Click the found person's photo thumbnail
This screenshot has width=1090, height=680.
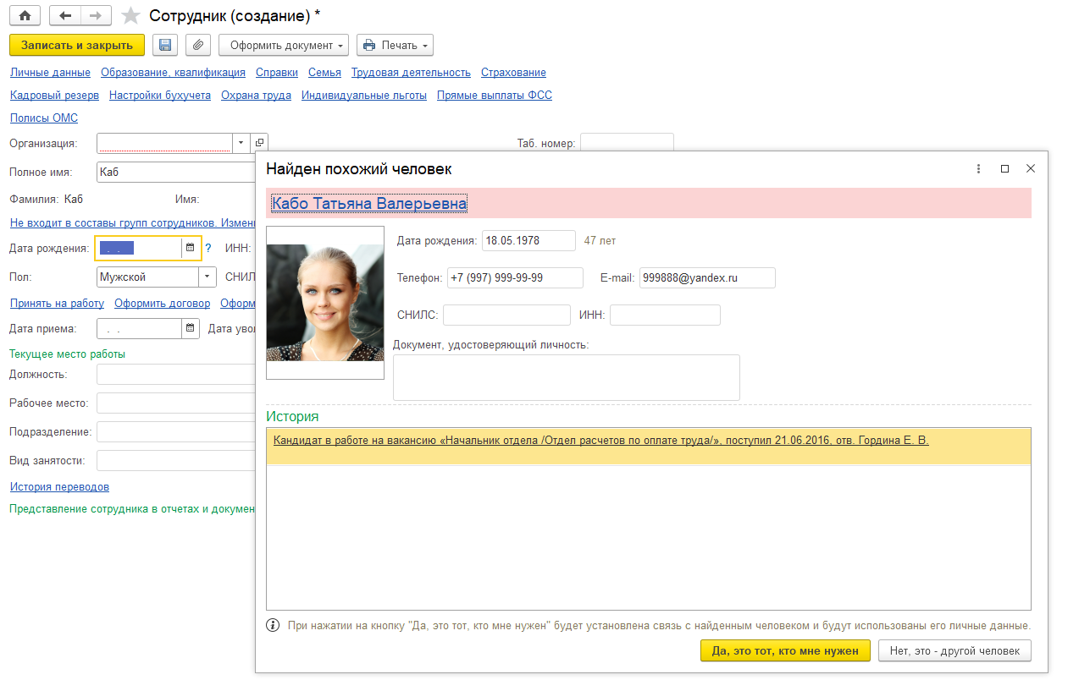pos(325,303)
